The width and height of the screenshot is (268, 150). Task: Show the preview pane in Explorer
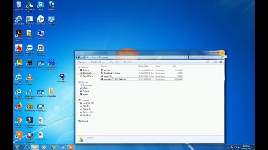[x=216, y=62]
